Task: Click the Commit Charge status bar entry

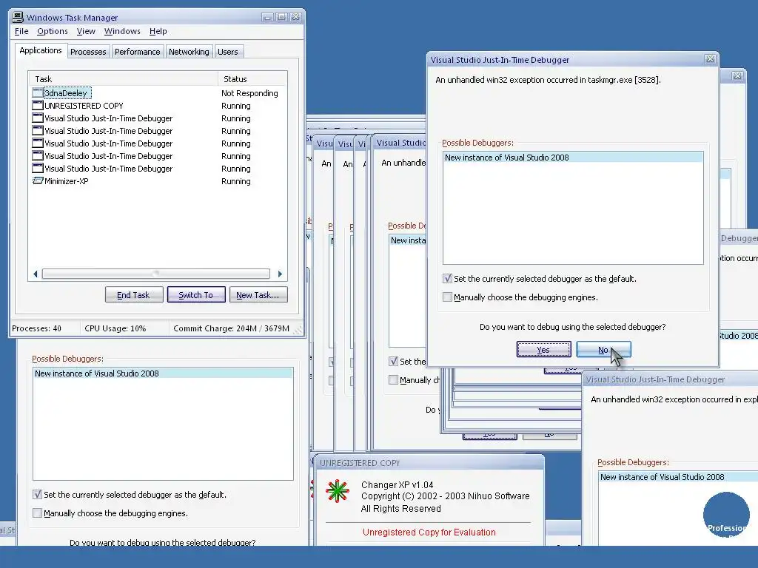Action: tap(231, 328)
